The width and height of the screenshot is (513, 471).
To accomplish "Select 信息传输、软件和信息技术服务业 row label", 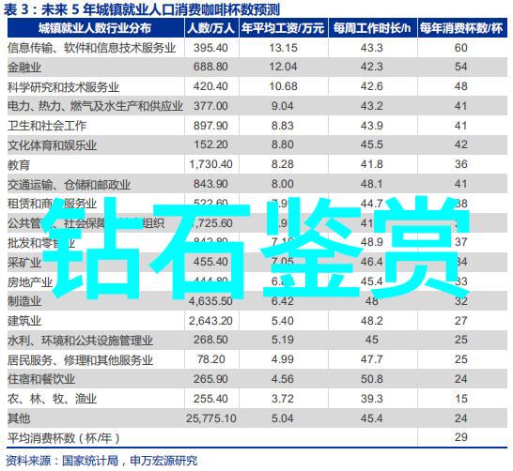I will 92,48.
